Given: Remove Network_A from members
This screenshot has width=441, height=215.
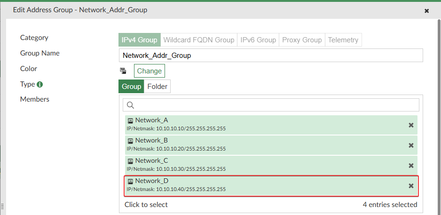Looking at the screenshot, I should tap(411, 125).
